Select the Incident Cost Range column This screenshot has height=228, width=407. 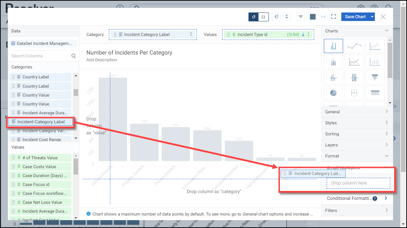(40, 139)
